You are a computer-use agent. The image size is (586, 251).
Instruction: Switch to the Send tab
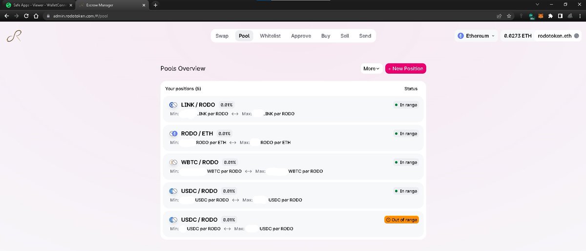[x=365, y=36]
